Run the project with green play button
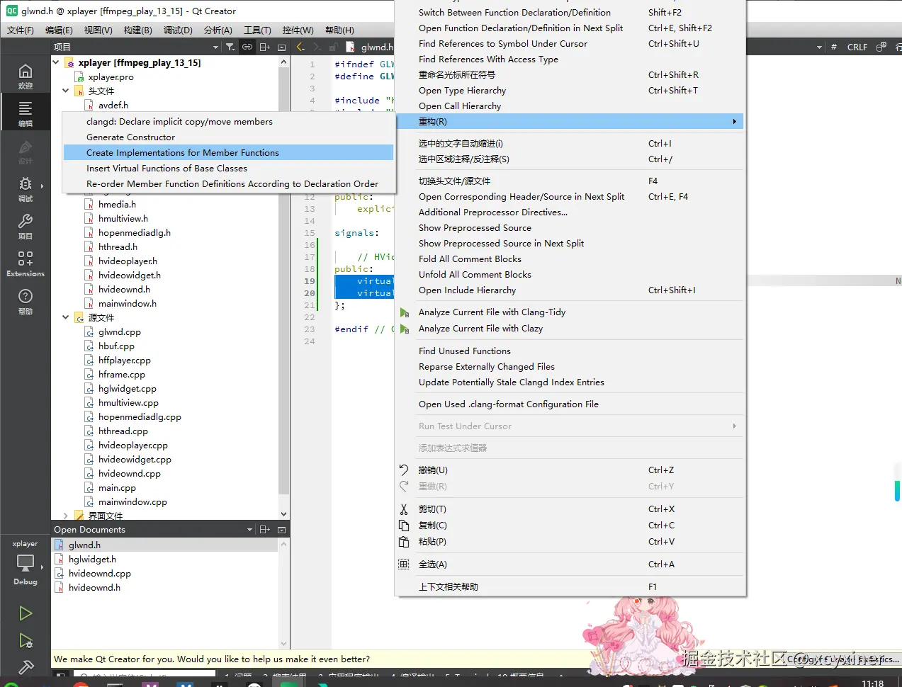Screen dimensions: 902x687 pyautogui.click(x=26, y=613)
